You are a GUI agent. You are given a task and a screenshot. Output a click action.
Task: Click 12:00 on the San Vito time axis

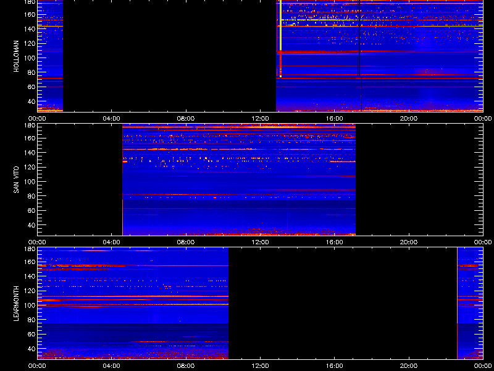260,242
